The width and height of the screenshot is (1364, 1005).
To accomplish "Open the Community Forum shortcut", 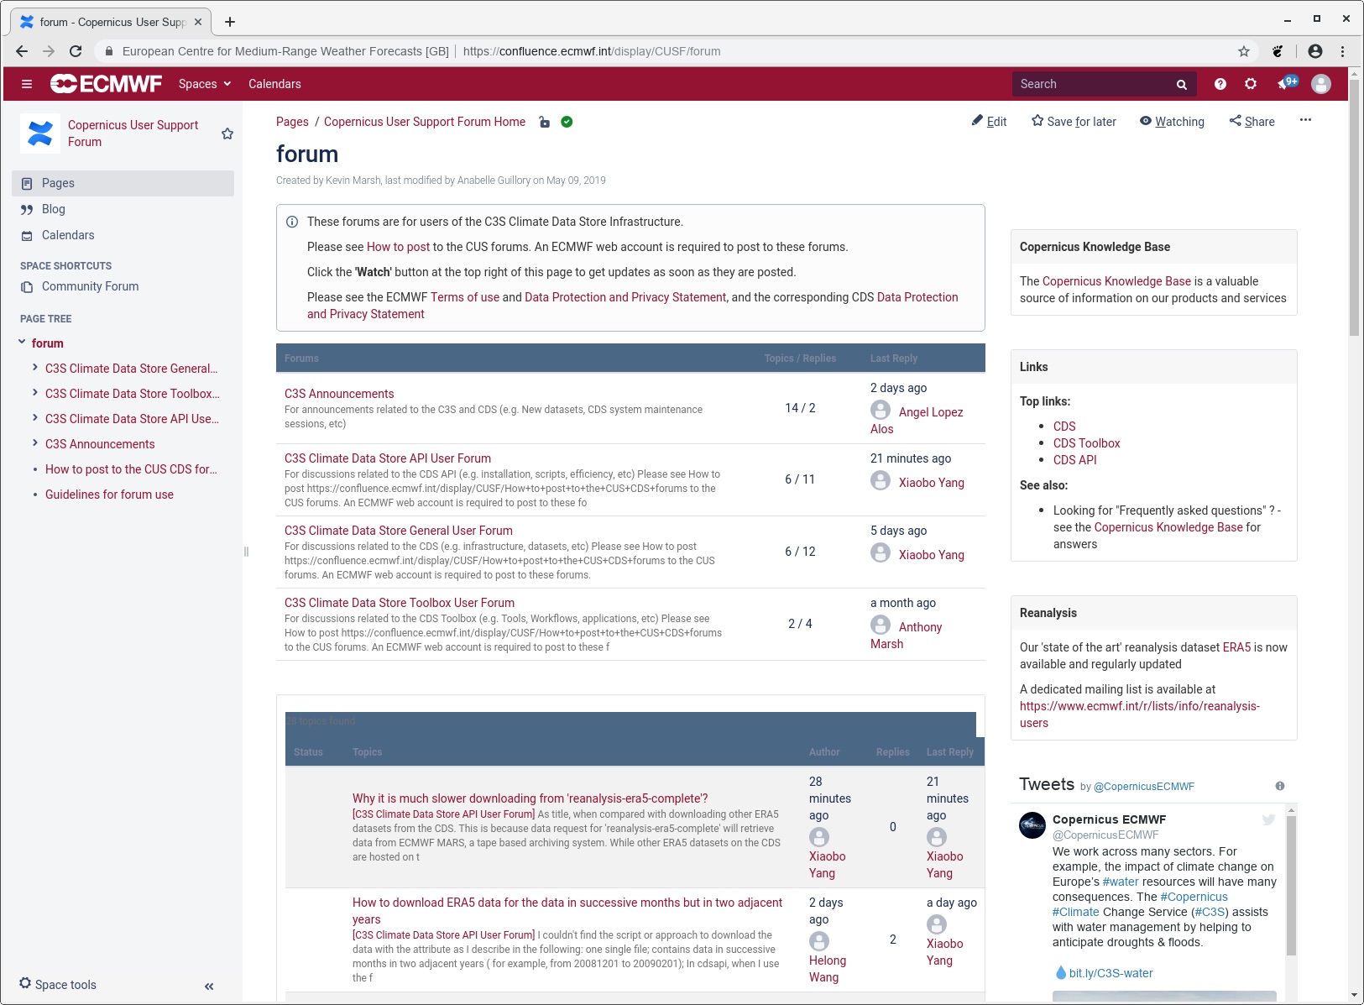I will point(90,286).
